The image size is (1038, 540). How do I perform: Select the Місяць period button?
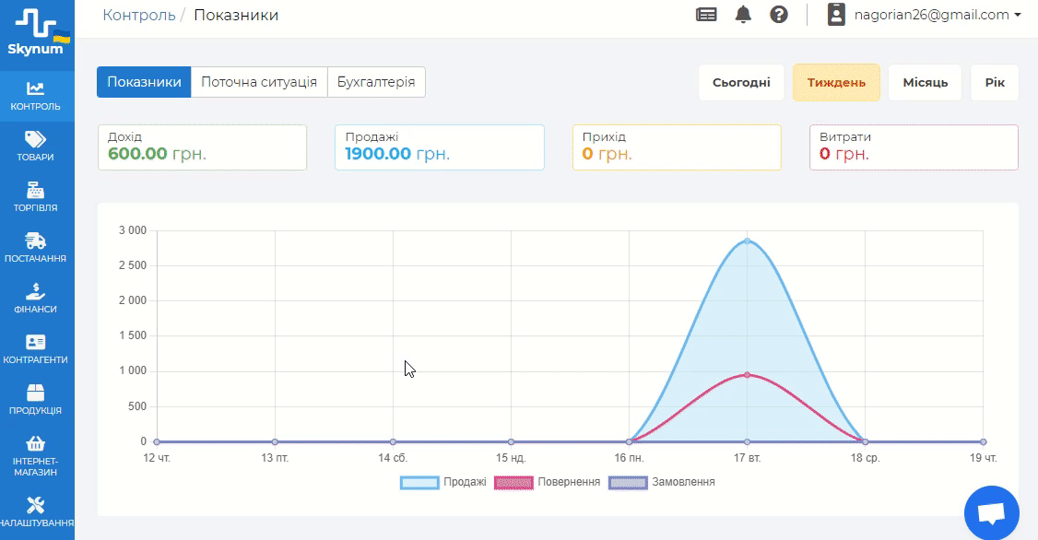(925, 82)
